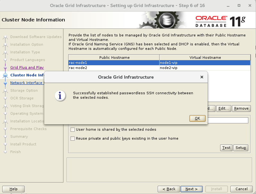Click the Prerequisite Checks step
The height and width of the screenshot is (194, 256).
coord(29,129)
